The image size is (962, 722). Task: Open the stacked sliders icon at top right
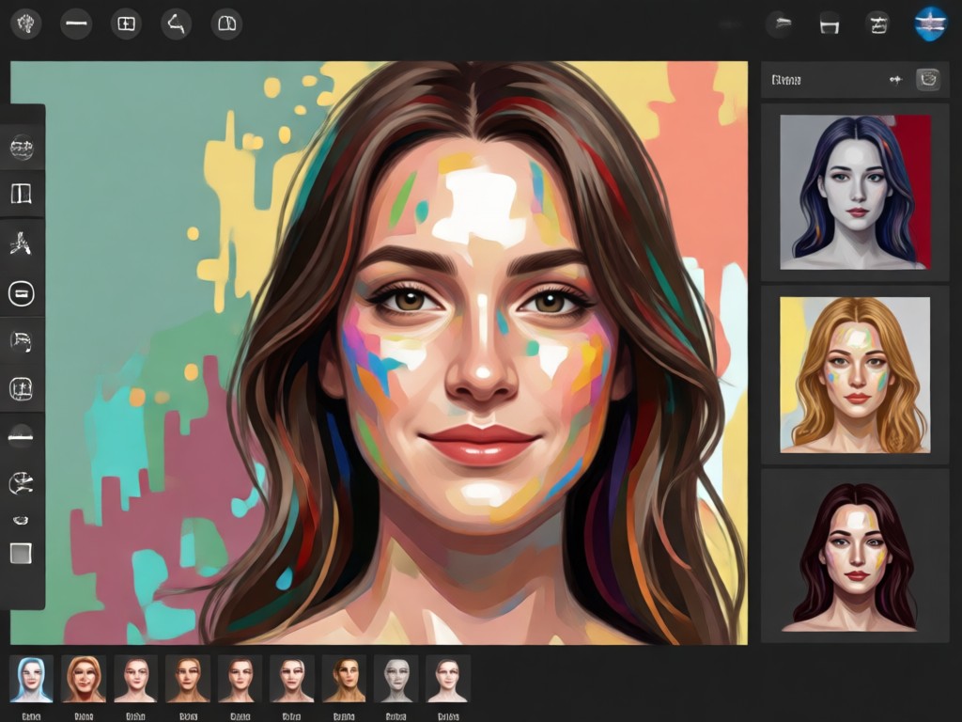coord(878,24)
